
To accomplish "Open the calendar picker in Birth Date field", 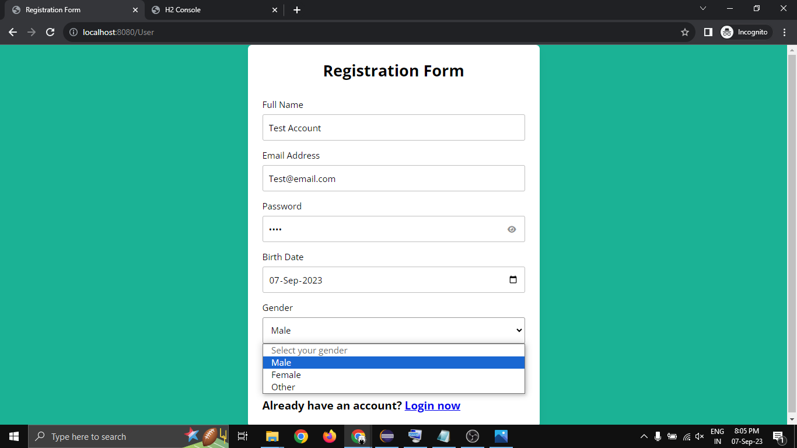I will [x=513, y=279].
